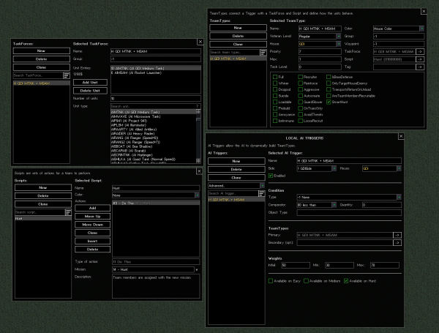Open the Script arrow button in TeamTypes window
Screen dimensions: 439x333
tap(420, 59)
